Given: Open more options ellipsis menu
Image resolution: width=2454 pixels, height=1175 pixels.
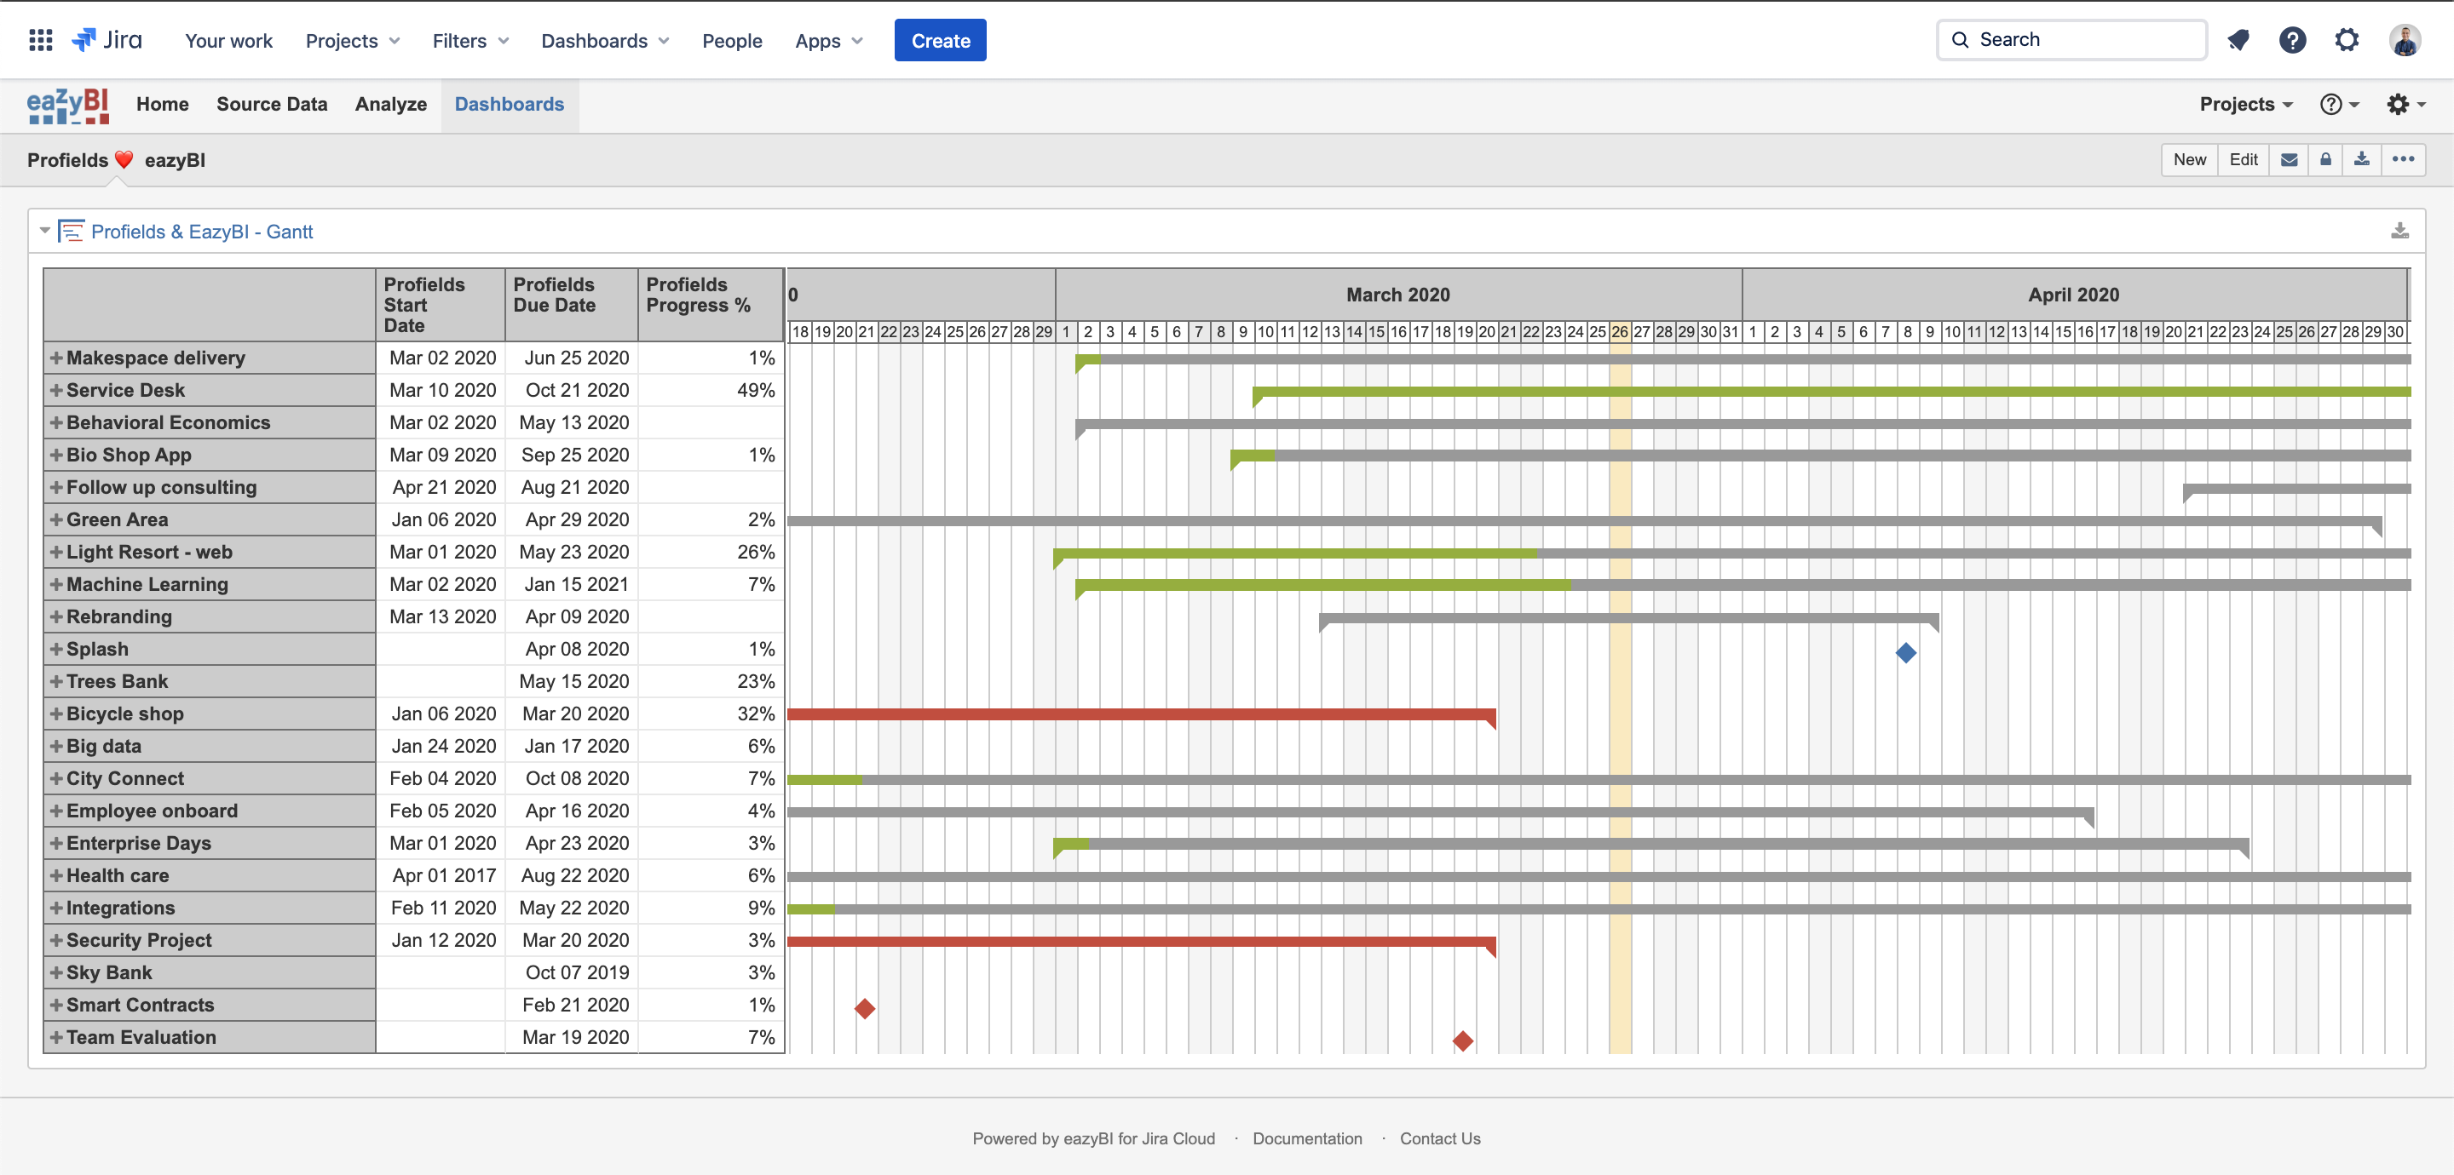Looking at the screenshot, I should coord(2404,159).
